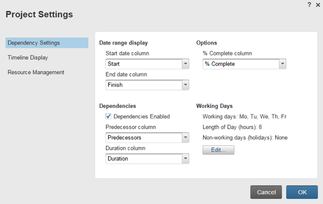
Task: Confirm settings with the OK button
Action: (302, 192)
